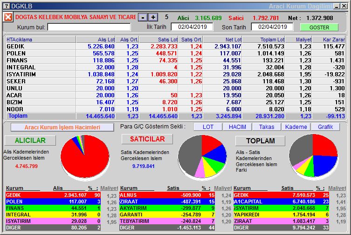Click the help question mark icon in title bar
Viewport: 351px width, 235px height.
pos(7,6)
